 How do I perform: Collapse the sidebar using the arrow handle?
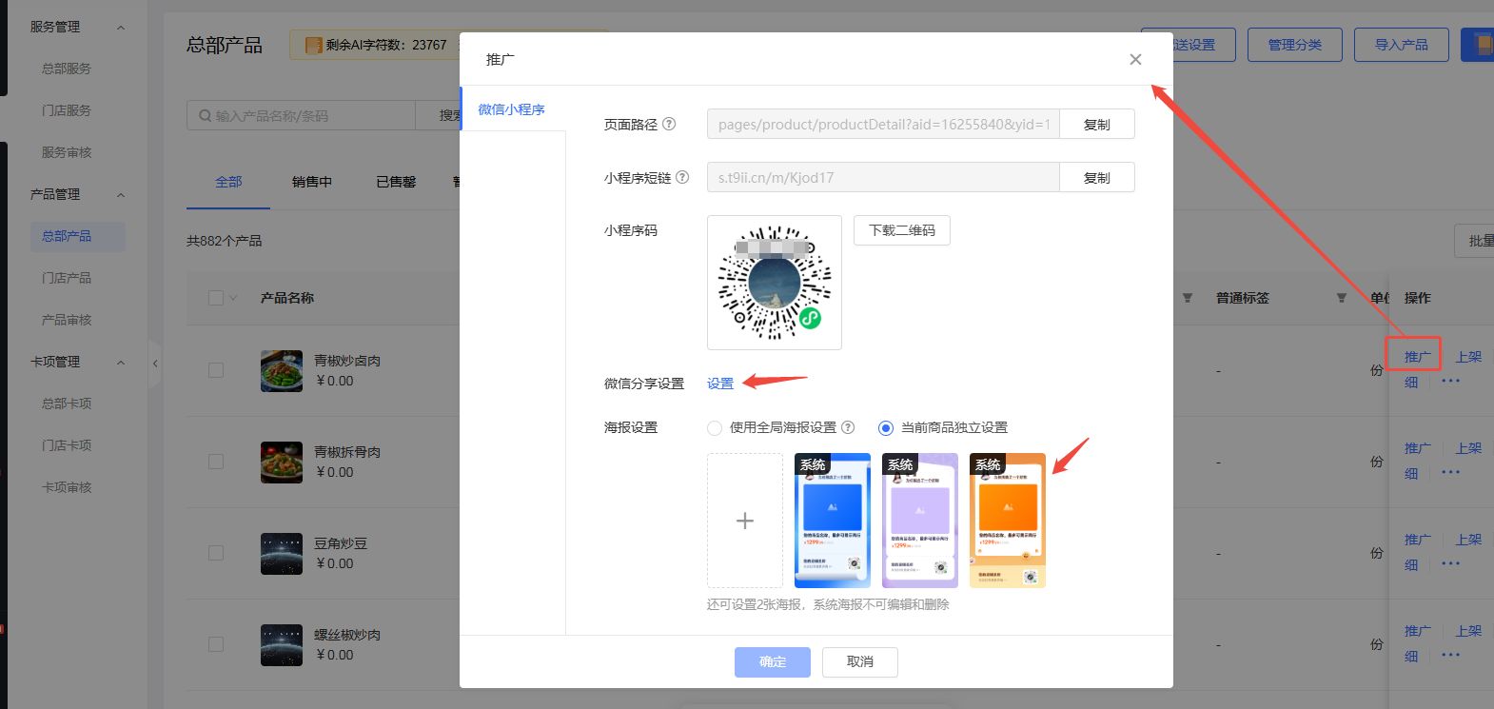click(155, 363)
